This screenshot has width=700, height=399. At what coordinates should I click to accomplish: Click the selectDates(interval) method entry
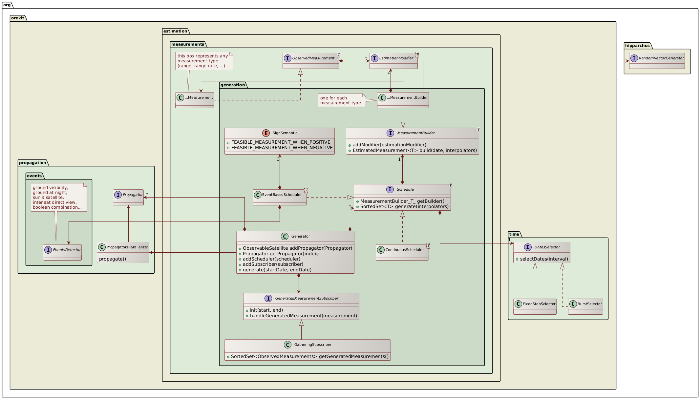pos(544,259)
